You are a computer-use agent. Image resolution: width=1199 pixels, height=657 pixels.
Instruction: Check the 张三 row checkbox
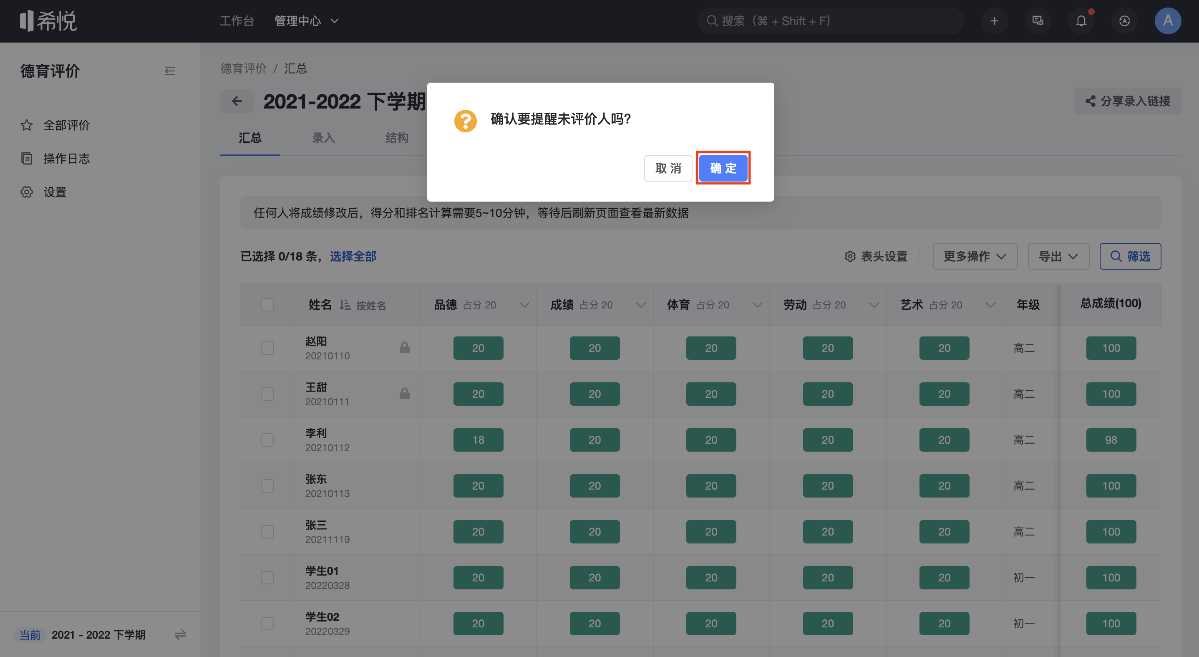click(267, 532)
